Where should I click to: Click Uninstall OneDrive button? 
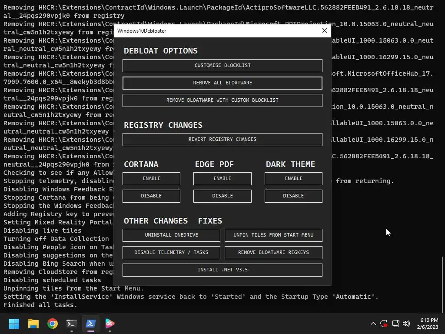pyautogui.click(x=171, y=235)
